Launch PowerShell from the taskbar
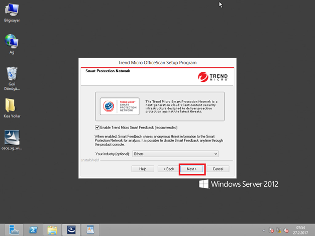This screenshot has width=315, height=236. 33,230
